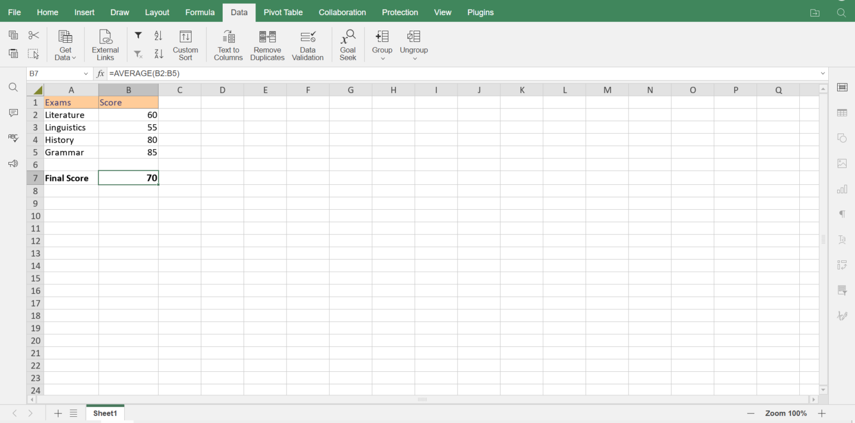The width and height of the screenshot is (855, 423).
Task: Open Custom Sort
Action: pos(185,45)
